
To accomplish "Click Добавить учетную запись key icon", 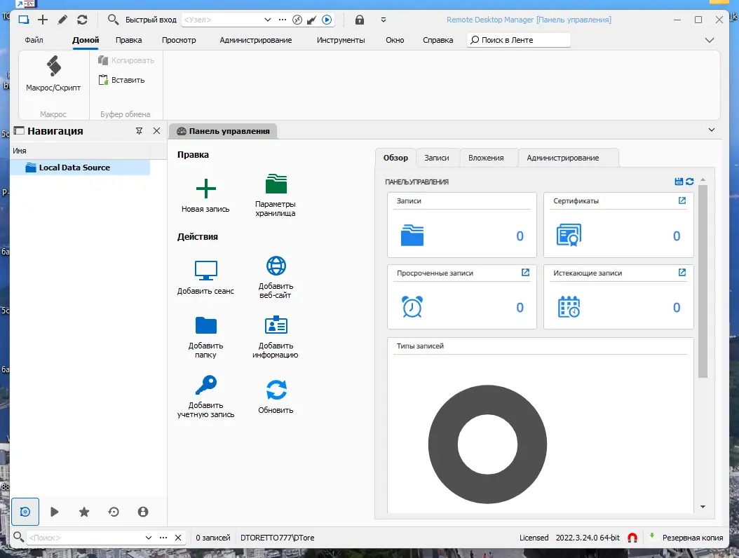I will coord(206,385).
